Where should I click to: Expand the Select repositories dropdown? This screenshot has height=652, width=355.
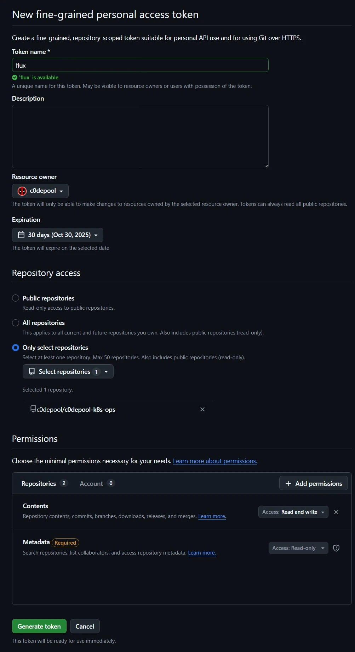pyautogui.click(x=68, y=372)
